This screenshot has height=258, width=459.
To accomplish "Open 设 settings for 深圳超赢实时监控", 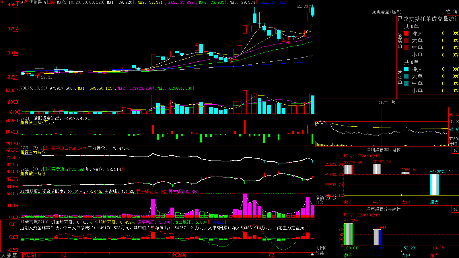I will point(455,150).
